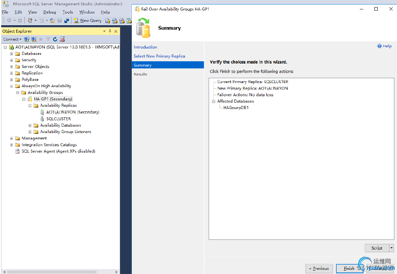Expand the Databases folder
Screen dimensions: 397x274
pos(11,54)
